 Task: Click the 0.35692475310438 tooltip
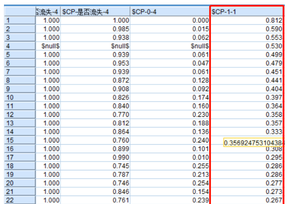point(253,143)
